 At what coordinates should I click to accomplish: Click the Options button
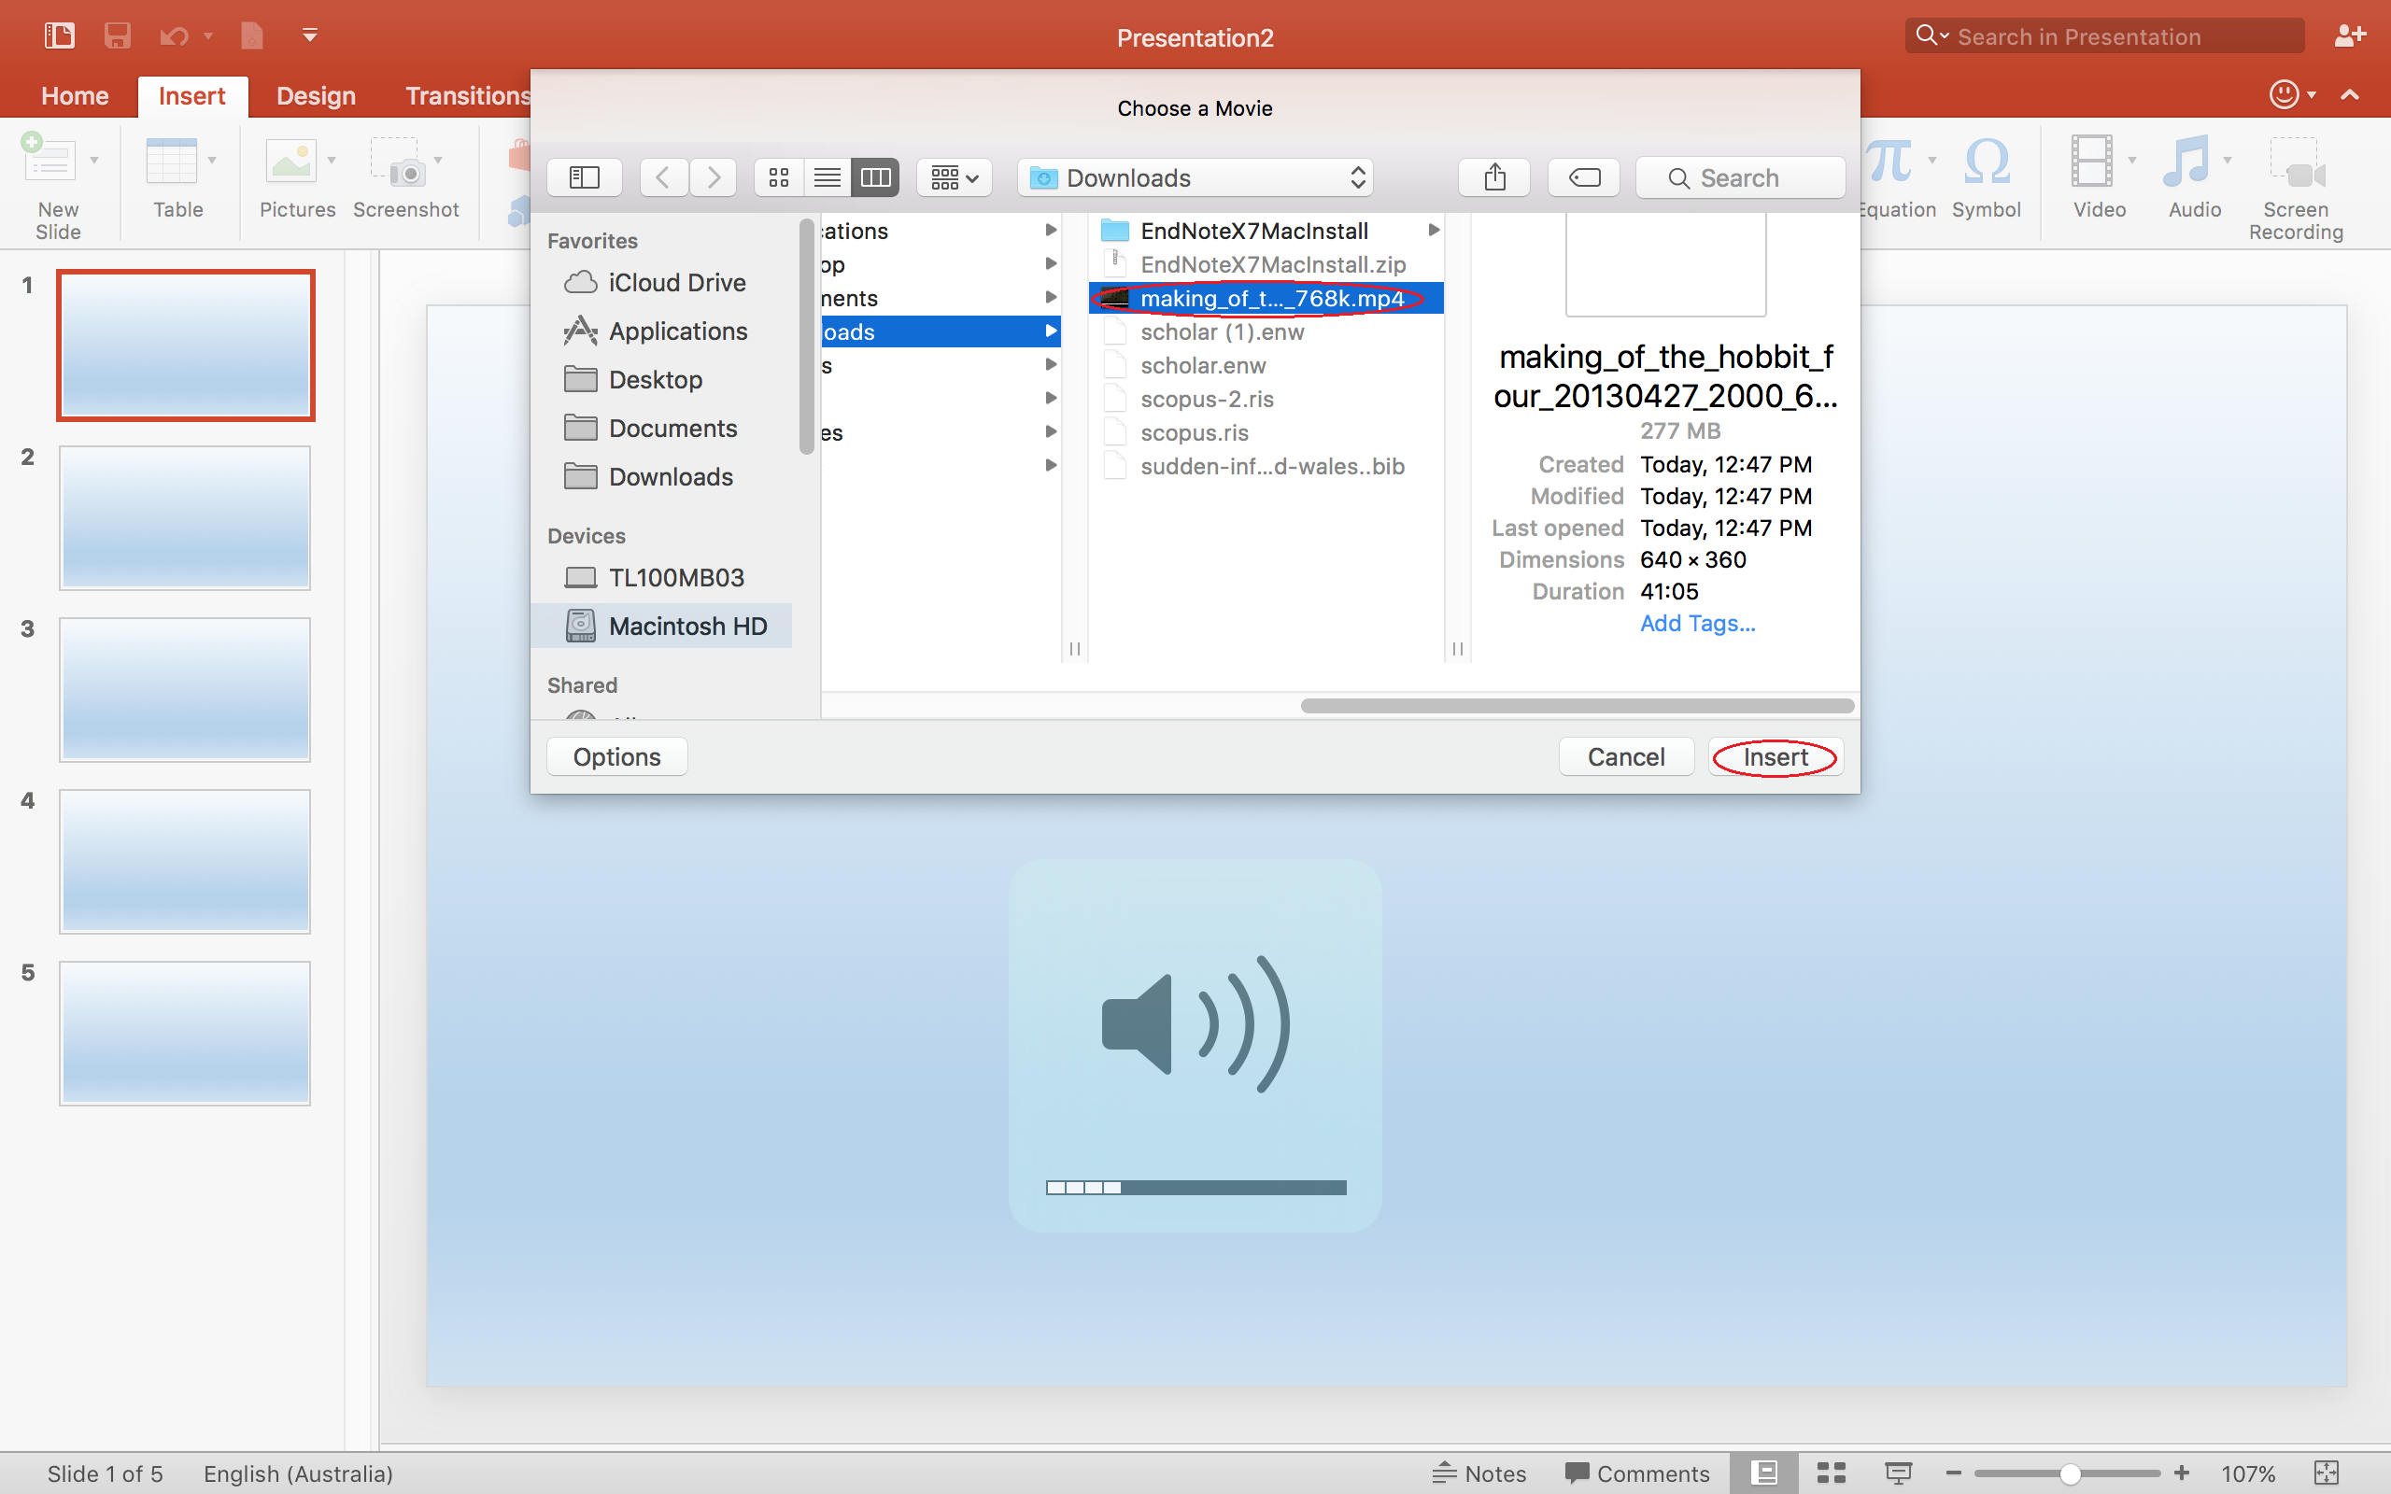617,757
